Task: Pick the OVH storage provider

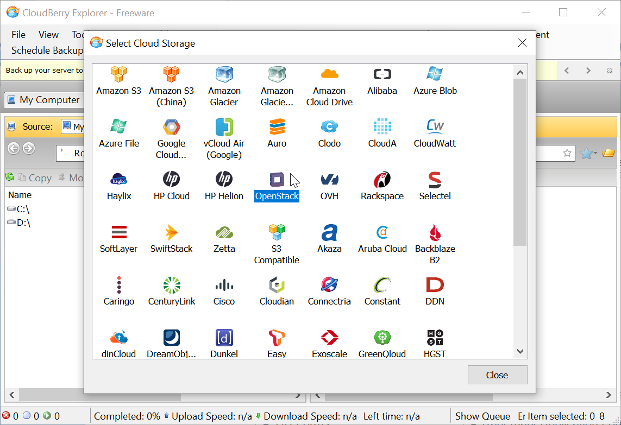Action: coord(329,180)
